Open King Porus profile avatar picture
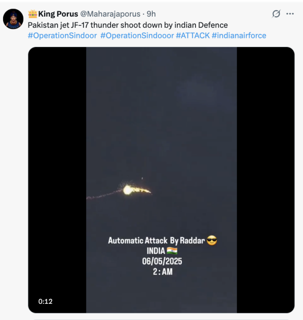The image size is (303, 320). (x=13, y=19)
